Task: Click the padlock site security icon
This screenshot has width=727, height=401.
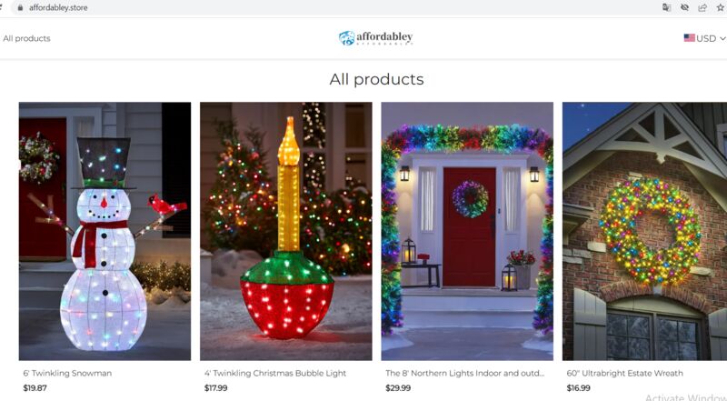Action: 20,8
